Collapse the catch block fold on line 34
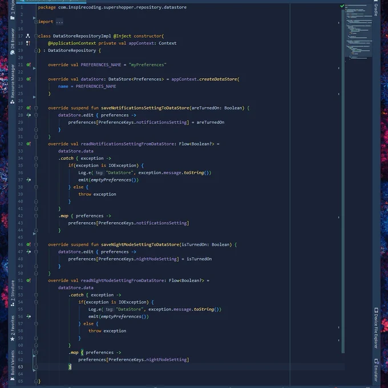This screenshot has width=388, height=388. tap(36, 159)
